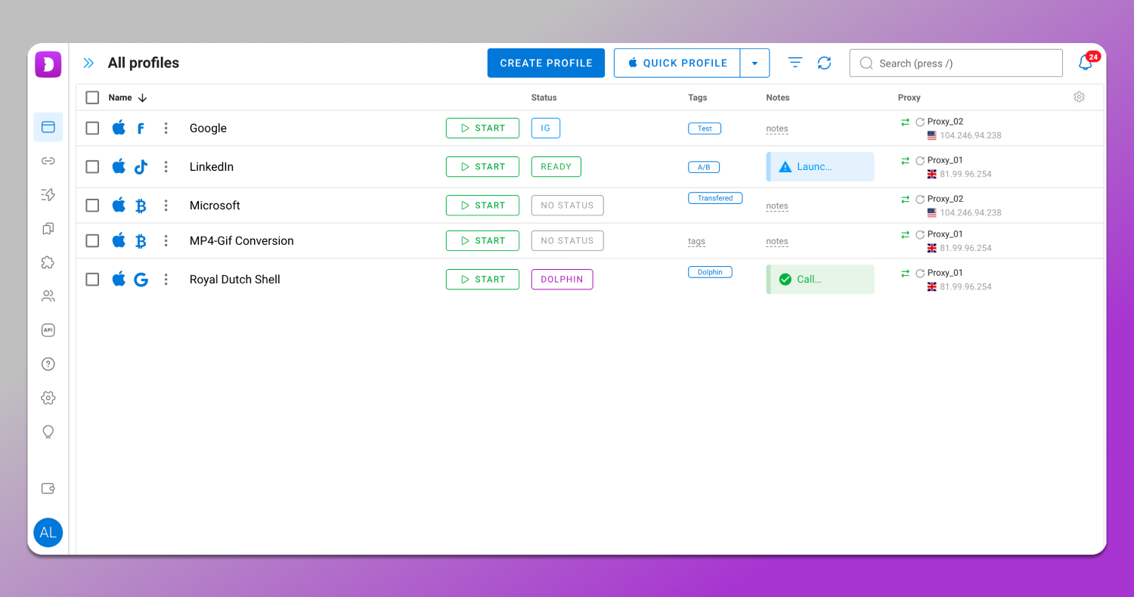Open the Extensions puzzle icon in sidebar
Image resolution: width=1134 pixels, height=597 pixels.
[48, 262]
